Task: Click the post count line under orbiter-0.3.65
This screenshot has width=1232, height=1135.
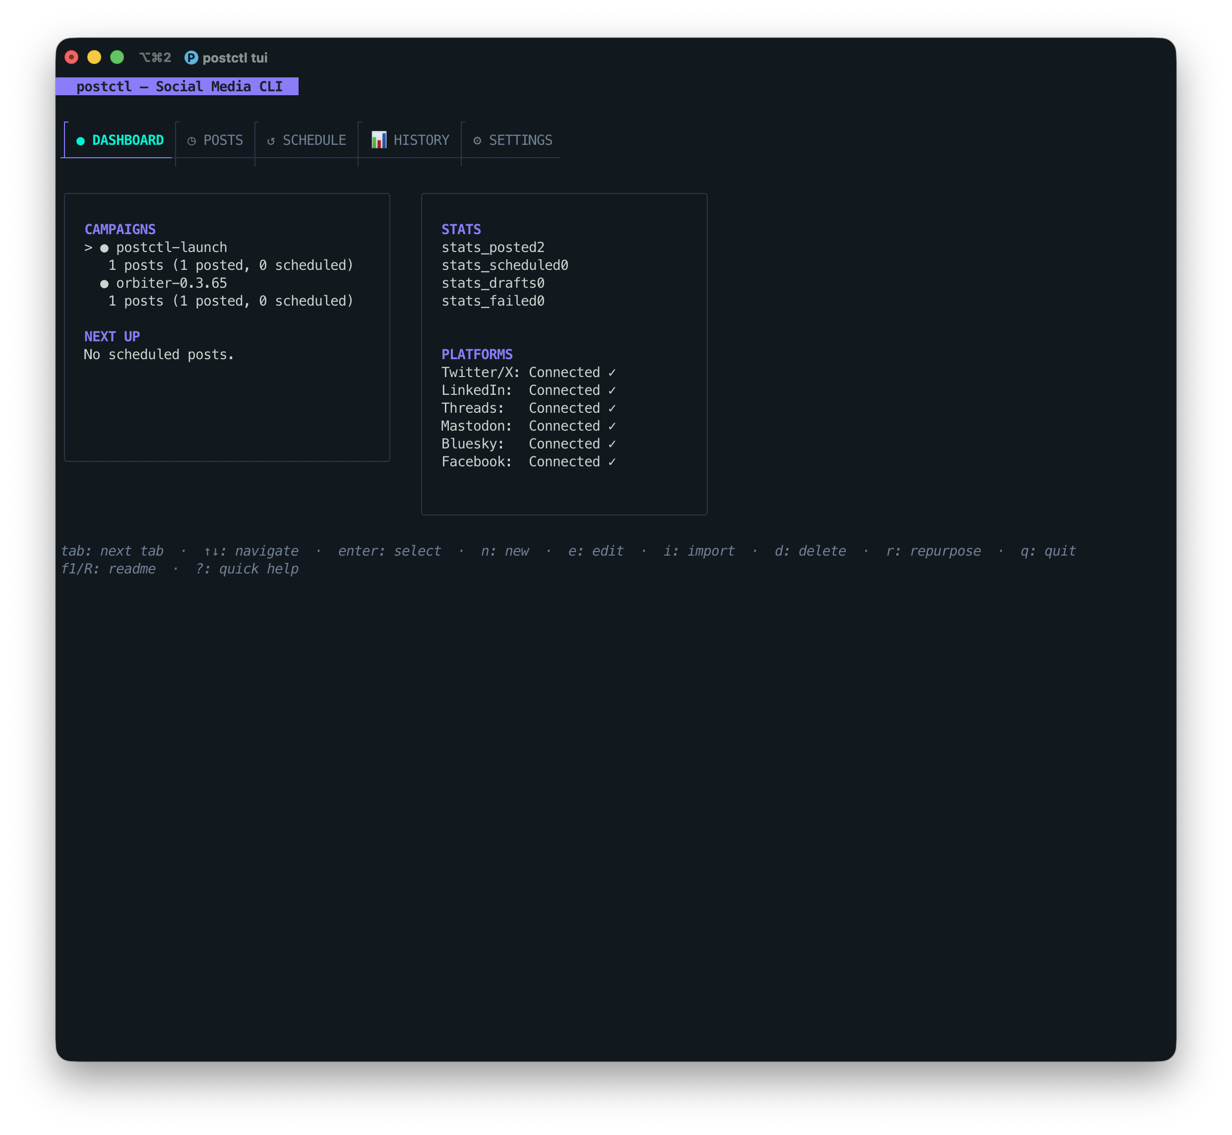Action: tap(231, 301)
